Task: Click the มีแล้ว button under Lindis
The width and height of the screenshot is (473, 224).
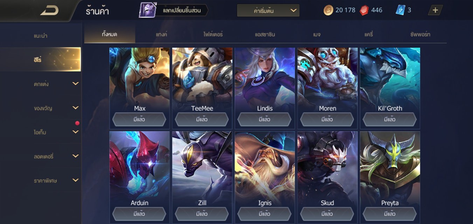Action: (x=264, y=119)
